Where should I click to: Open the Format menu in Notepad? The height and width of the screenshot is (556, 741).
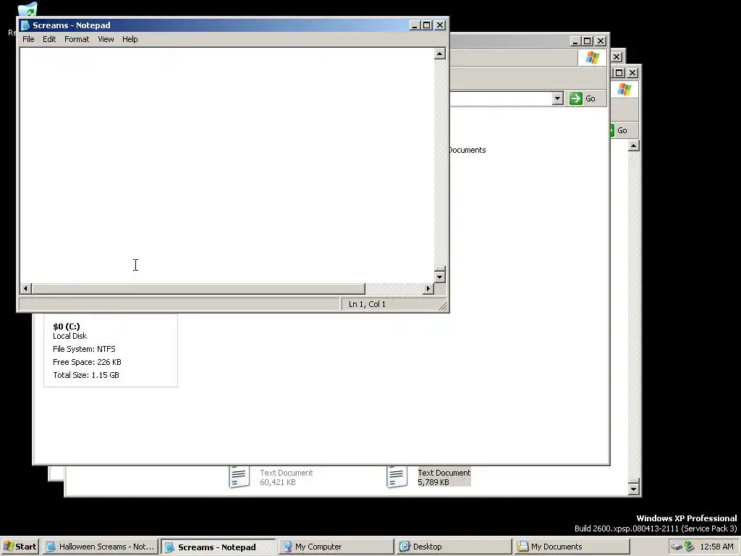[x=77, y=39]
